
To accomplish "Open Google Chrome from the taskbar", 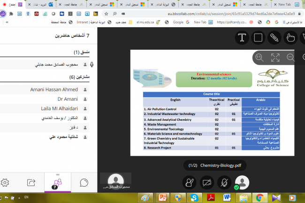I will pos(260,198).
